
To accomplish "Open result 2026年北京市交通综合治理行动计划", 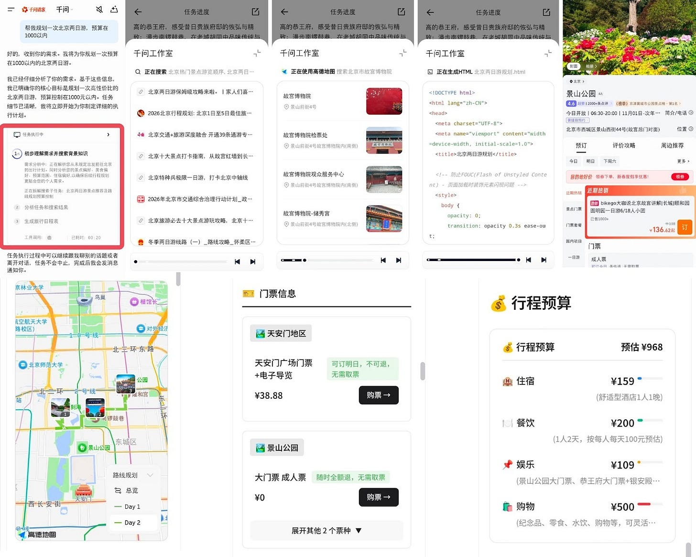I will 197,199.
